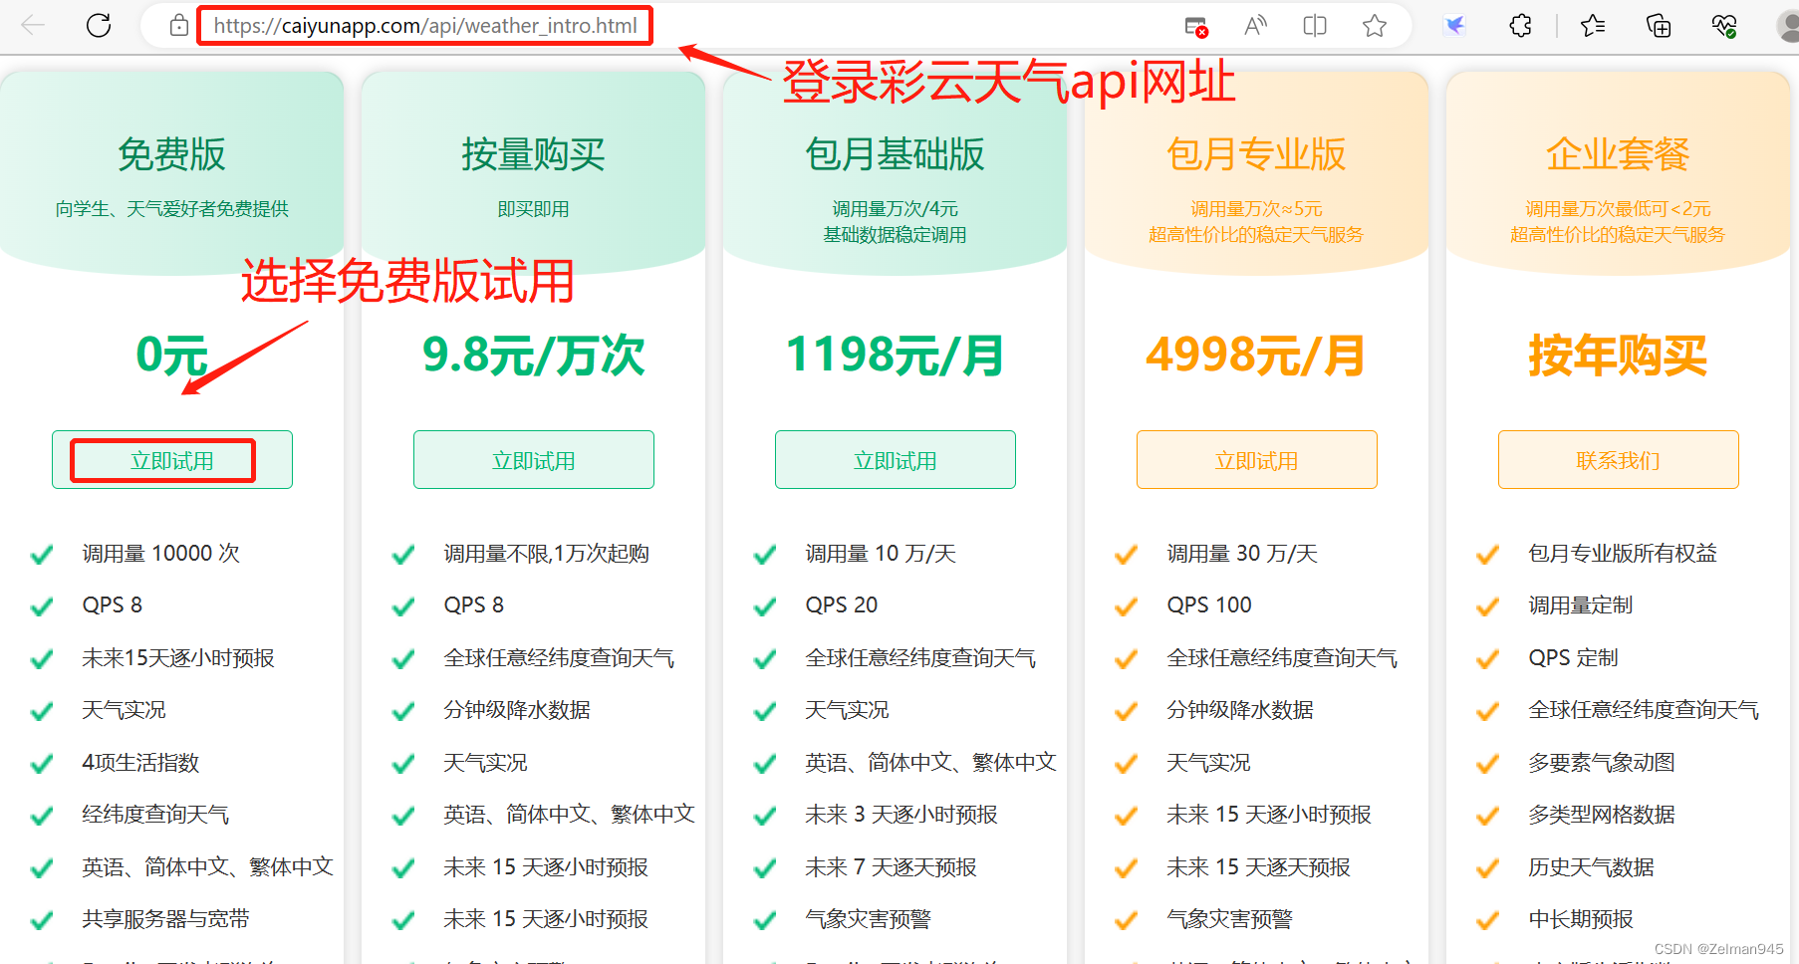Open the Extensions puzzle icon

(x=1520, y=26)
